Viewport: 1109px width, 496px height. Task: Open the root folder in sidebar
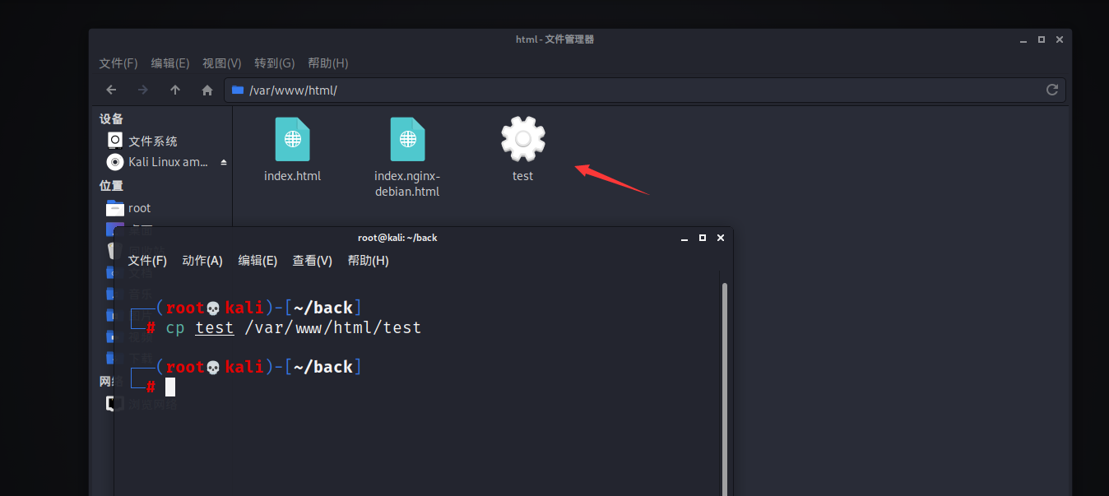[139, 208]
